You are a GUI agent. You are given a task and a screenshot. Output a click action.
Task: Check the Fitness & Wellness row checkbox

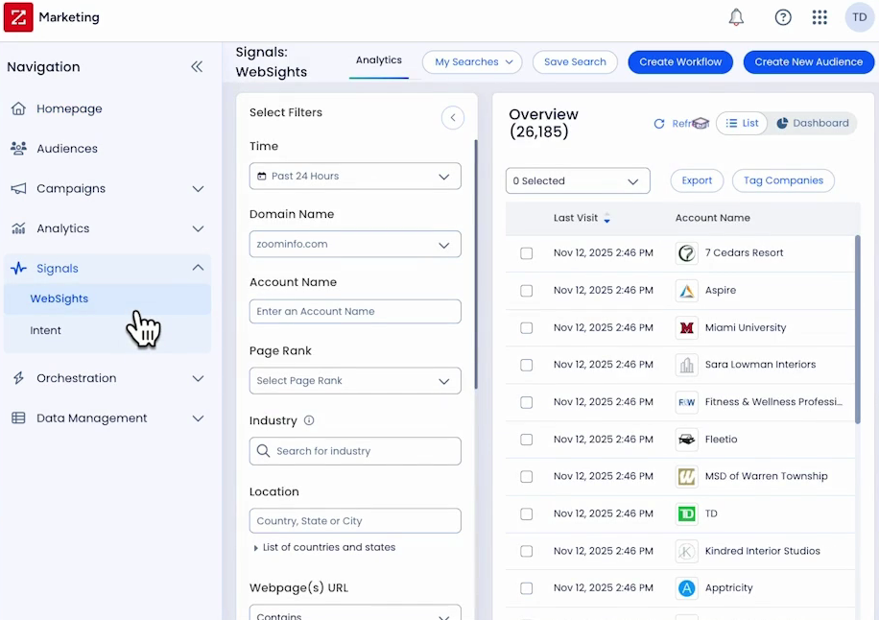pyautogui.click(x=526, y=402)
